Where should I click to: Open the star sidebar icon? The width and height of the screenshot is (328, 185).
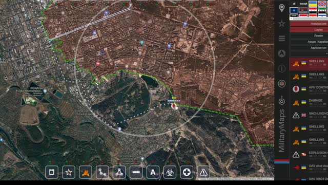pyautogui.click(x=282, y=24)
